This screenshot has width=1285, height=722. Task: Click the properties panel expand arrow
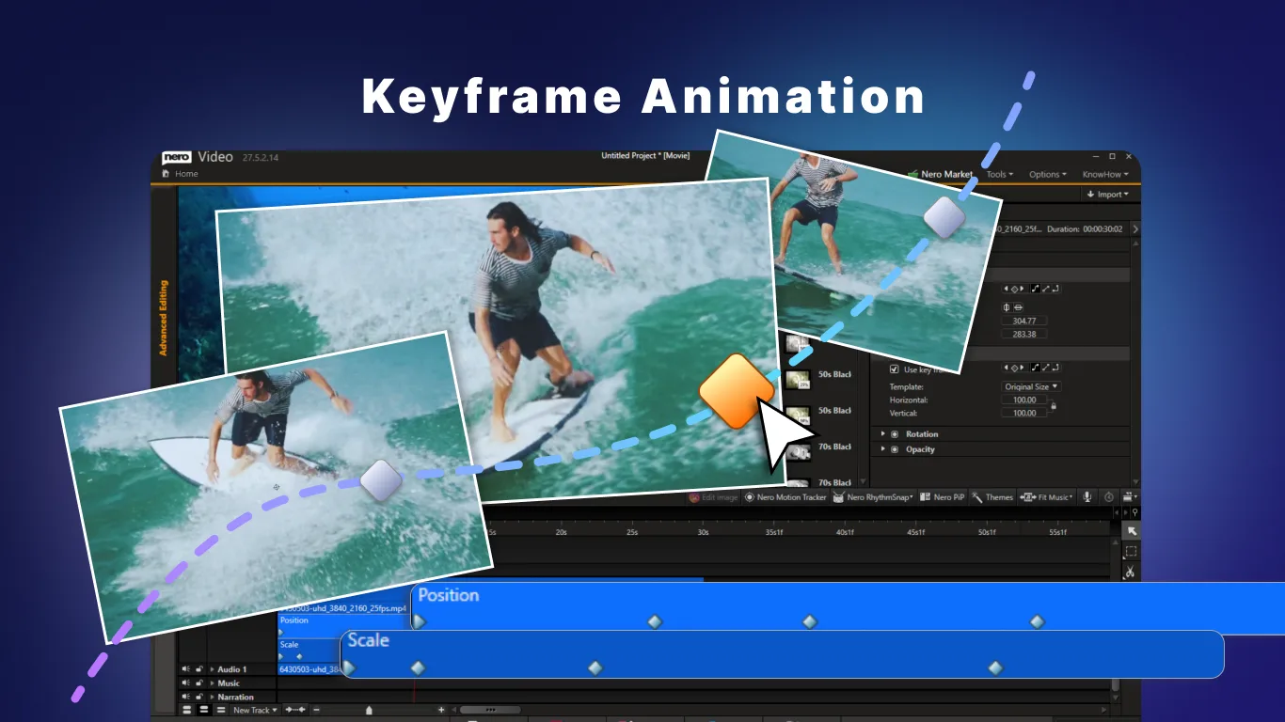pyautogui.click(x=1135, y=228)
